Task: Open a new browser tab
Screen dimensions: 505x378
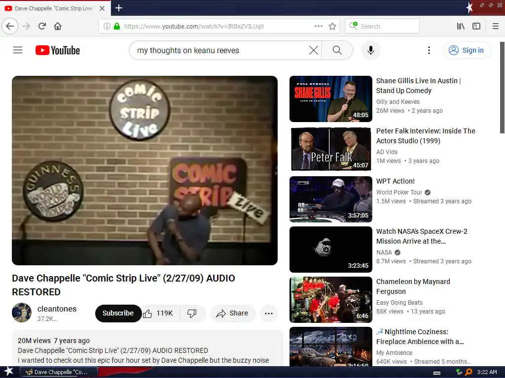Action: click(119, 8)
